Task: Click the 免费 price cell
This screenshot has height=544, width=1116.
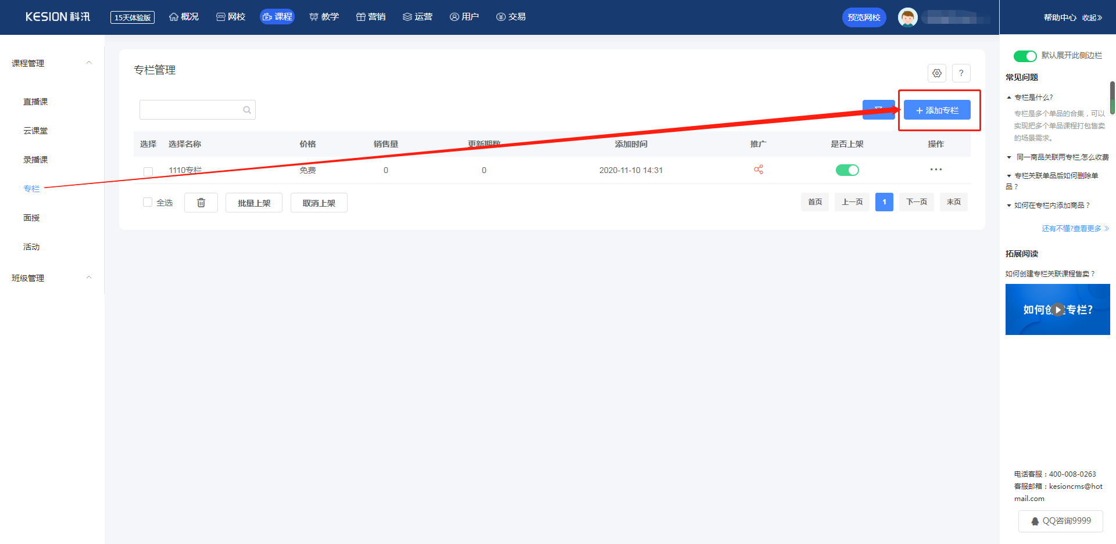Action: click(307, 170)
